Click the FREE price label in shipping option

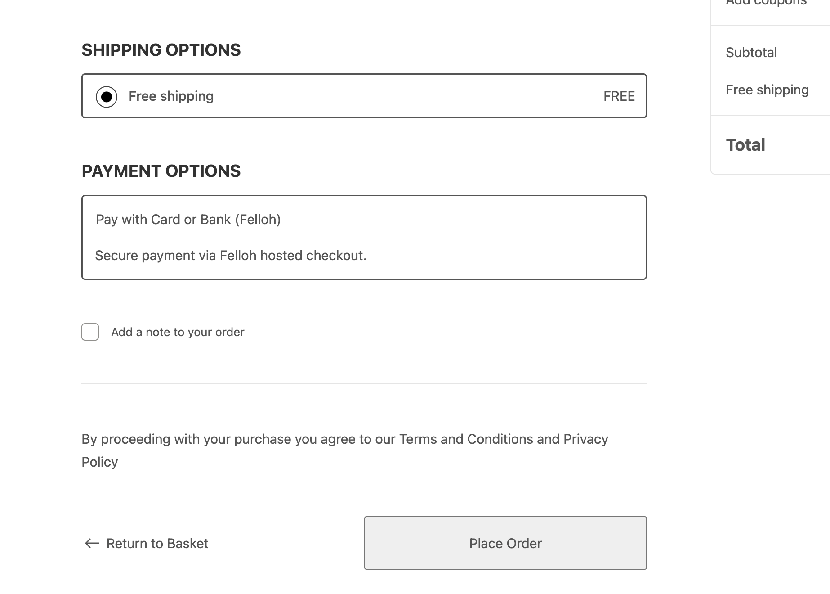(619, 96)
